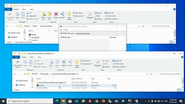Open Easy access dropdown in Recovery Master 1.0 window
The width and height of the screenshot is (185, 104).
86,64
